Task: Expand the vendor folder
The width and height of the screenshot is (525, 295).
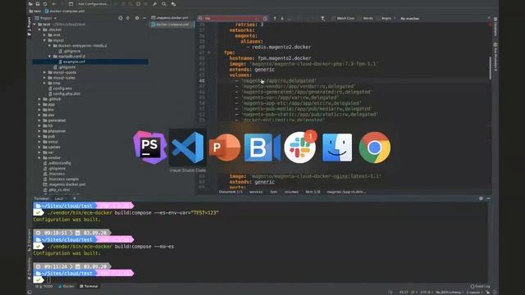Action: (x=39, y=157)
